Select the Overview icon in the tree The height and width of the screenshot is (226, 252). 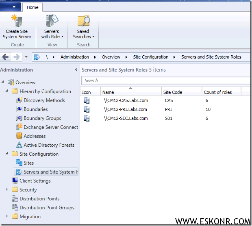(x=11, y=82)
